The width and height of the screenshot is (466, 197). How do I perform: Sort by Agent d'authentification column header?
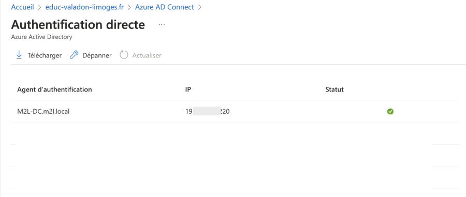(x=55, y=89)
